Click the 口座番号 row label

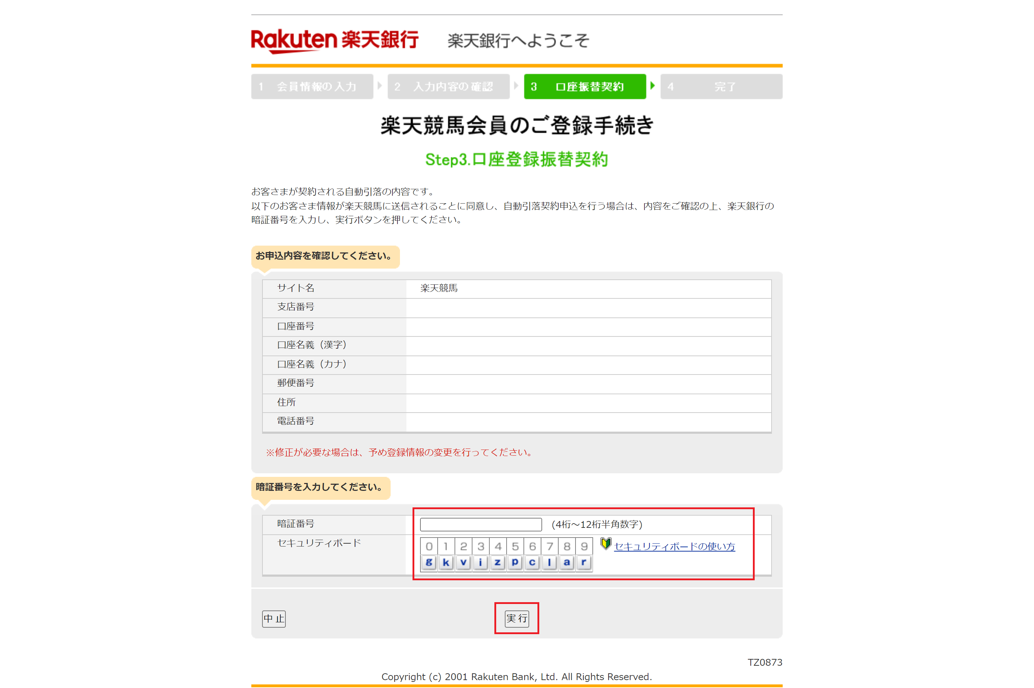[x=295, y=326]
